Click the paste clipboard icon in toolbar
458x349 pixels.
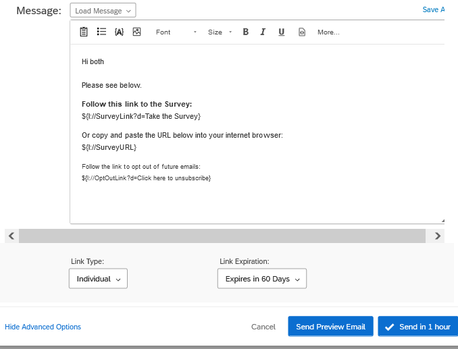point(84,32)
